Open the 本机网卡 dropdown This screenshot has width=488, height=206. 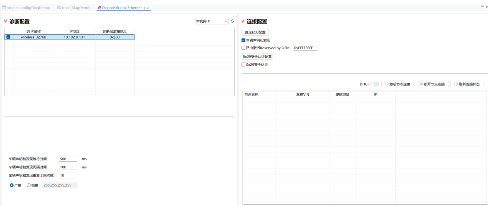coord(212,21)
